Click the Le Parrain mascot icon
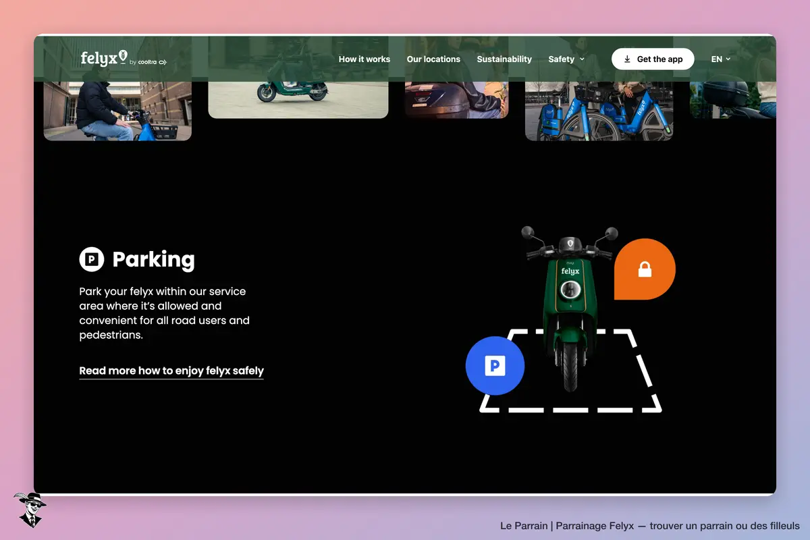Viewport: 810px width, 540px height. (30, 510)
